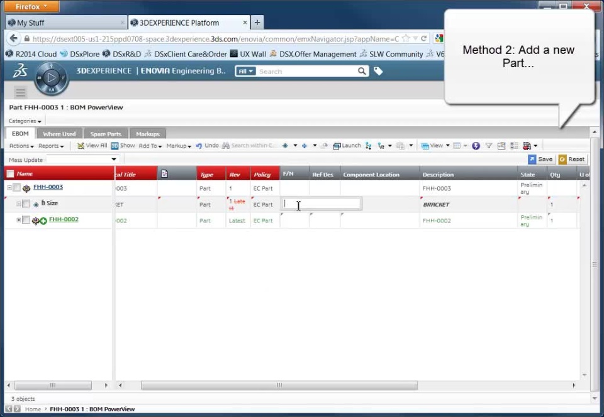604x417 pixels.
Task: Click the 3DEXPERIENCE search input field
Action: pos(307,72)
